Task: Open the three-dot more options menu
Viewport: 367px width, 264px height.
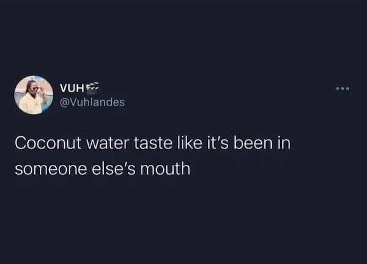Action: pos(343,89)
